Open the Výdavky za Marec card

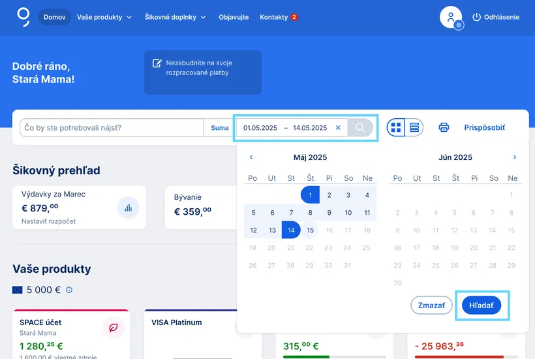point(79,208)
